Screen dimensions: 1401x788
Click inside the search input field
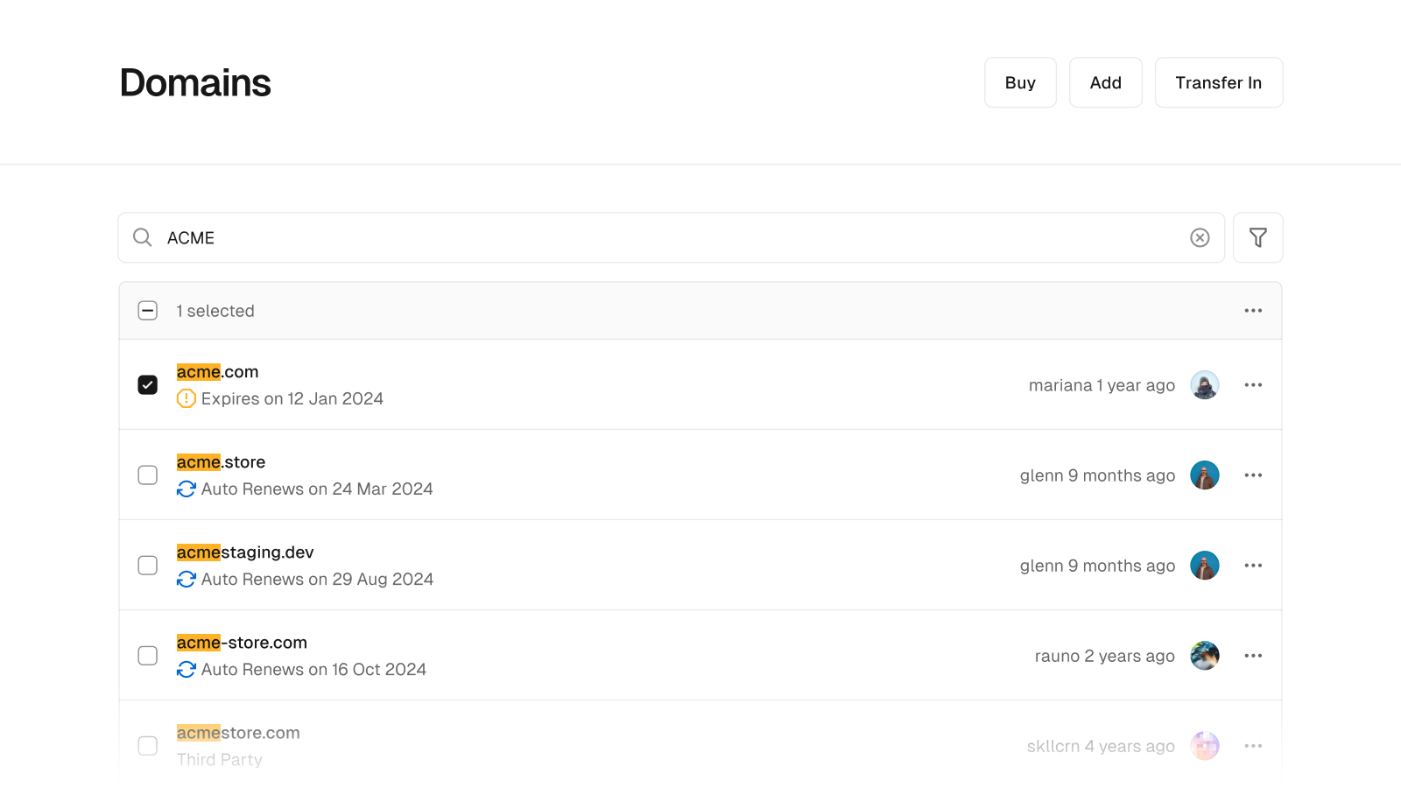pyautogui.click(x=525, y=237)
